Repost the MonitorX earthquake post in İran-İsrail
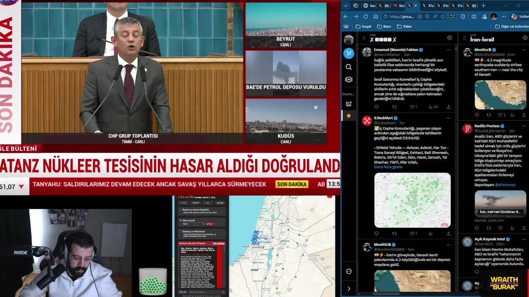This screenshot has width=529, height=297. 488,115
